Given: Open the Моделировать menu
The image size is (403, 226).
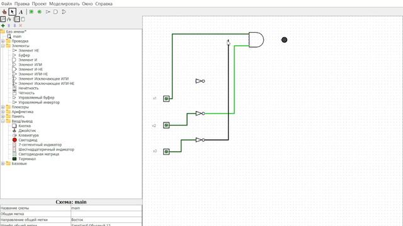Looking at the screenshot, I should coord(64,4).
